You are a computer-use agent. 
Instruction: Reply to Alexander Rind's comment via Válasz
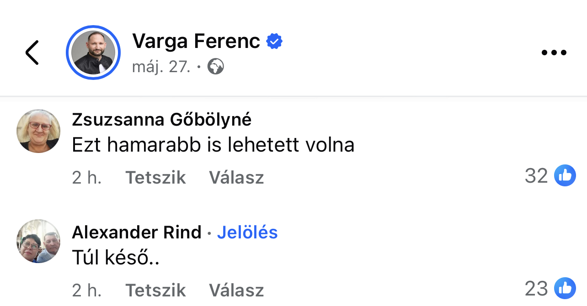click(236, 290)
